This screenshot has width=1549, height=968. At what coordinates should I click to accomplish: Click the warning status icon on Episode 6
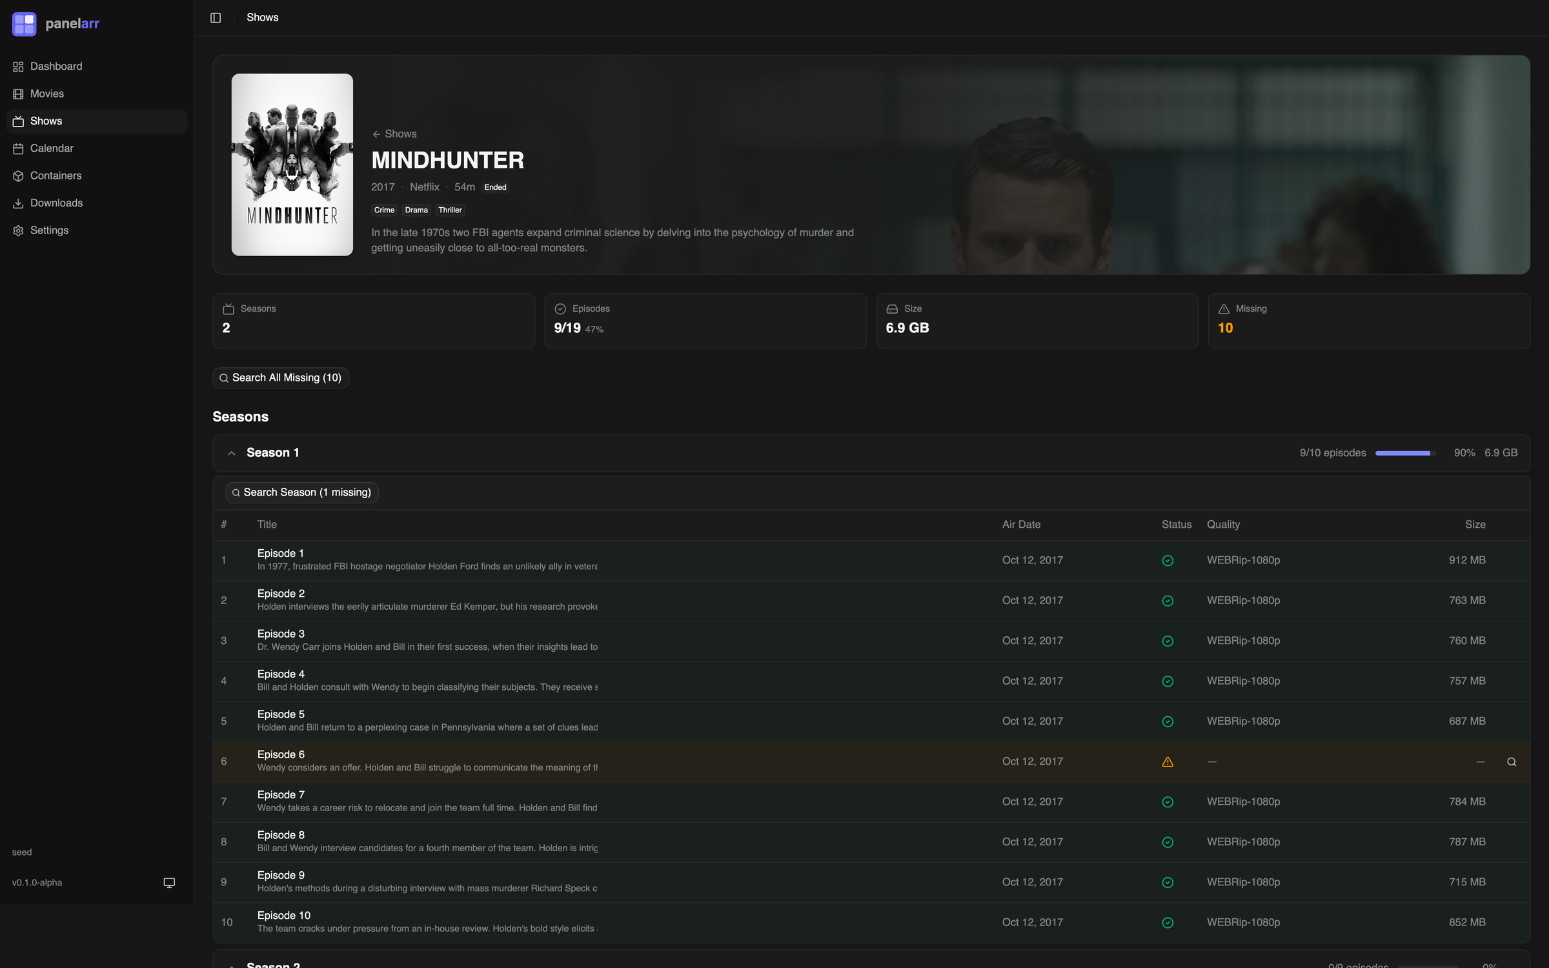coord(1168,761)
